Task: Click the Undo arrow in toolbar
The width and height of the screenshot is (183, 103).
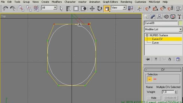Action: [x=5, y=9]
